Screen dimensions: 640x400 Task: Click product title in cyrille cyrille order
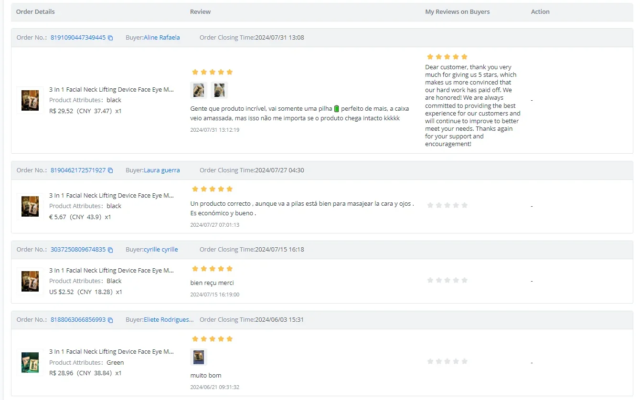point(111,271)
